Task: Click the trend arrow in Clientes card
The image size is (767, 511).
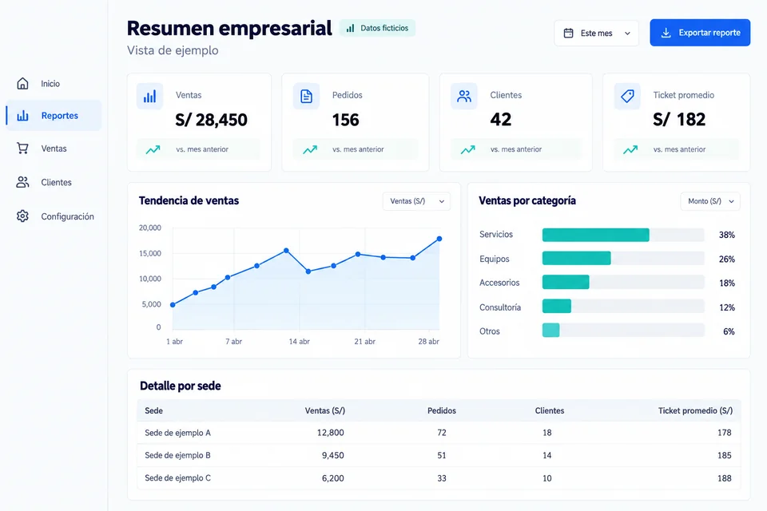Action: [467, 149]
